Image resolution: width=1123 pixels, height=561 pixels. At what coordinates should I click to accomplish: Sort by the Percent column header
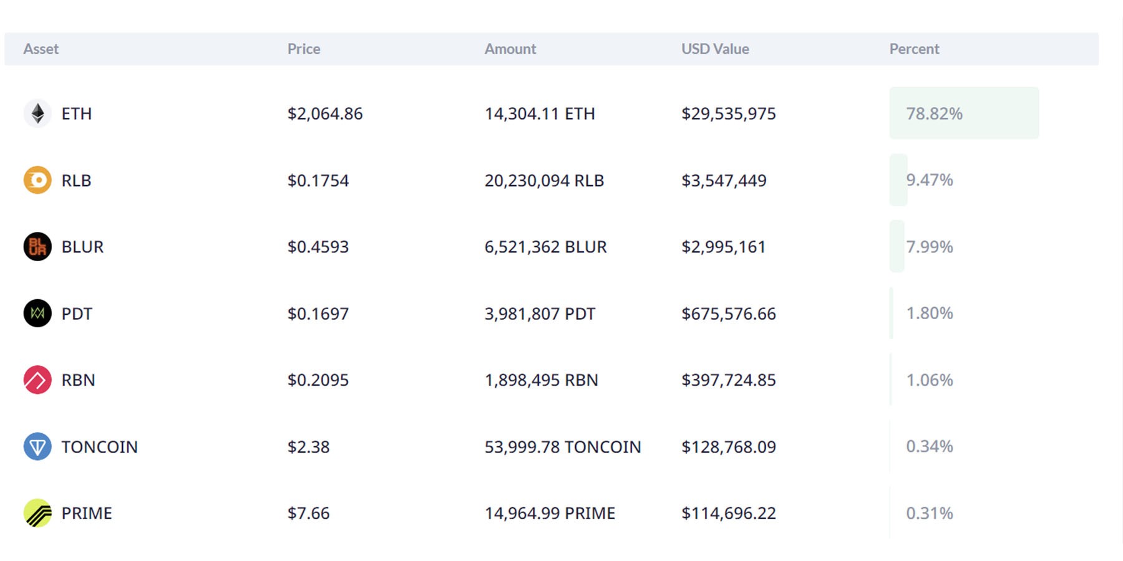(914, 49)
